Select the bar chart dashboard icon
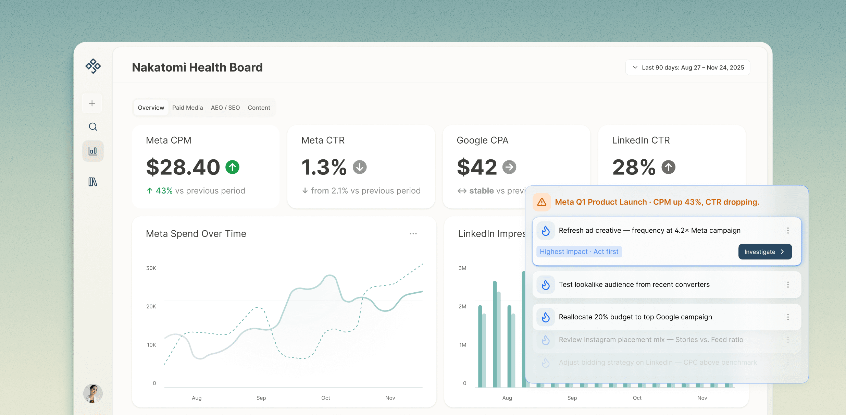The width and height of the screenshot is (846, 415). click(x=93, y=151)
